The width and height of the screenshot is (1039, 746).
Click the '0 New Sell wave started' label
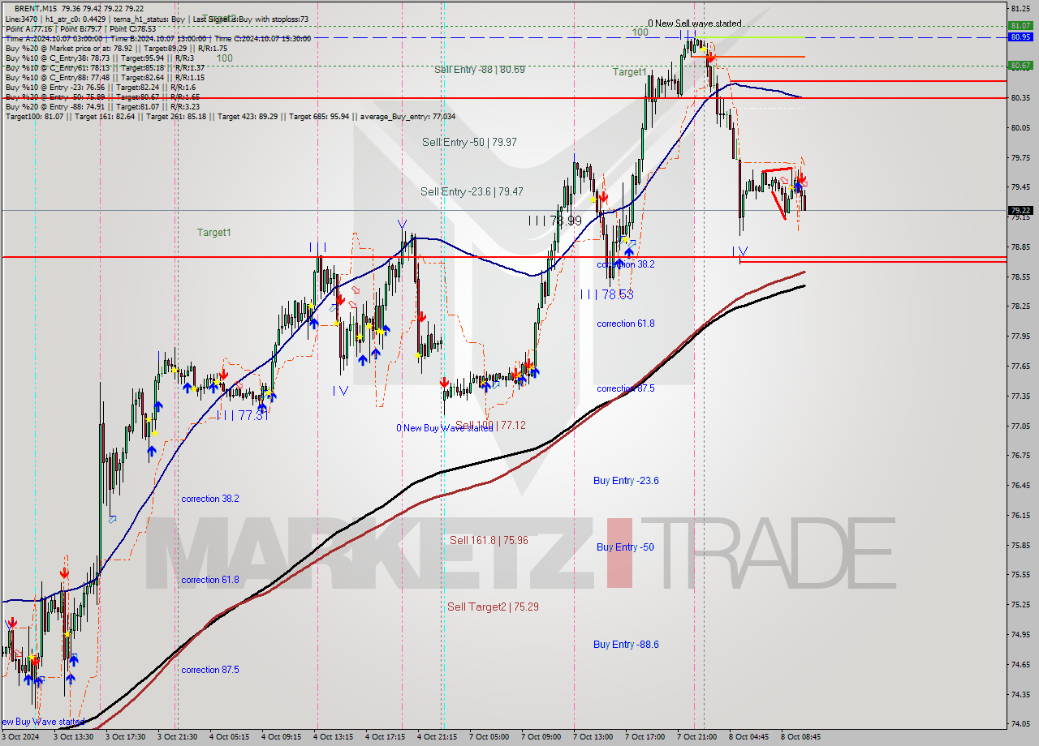(694, 24)
